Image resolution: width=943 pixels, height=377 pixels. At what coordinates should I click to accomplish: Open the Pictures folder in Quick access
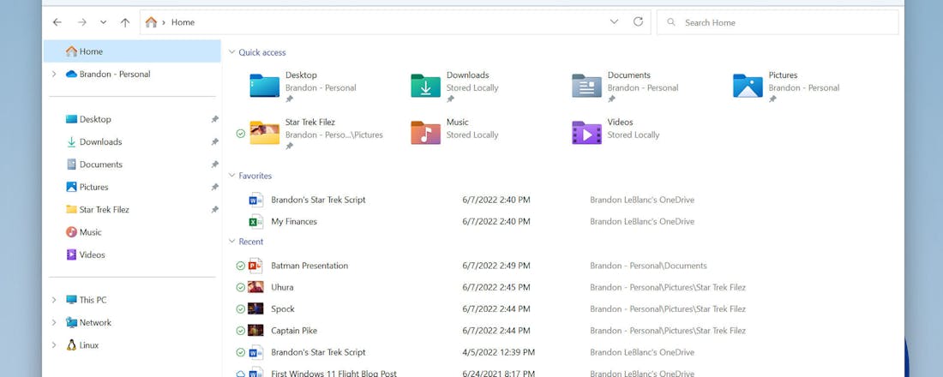point(786,86)
